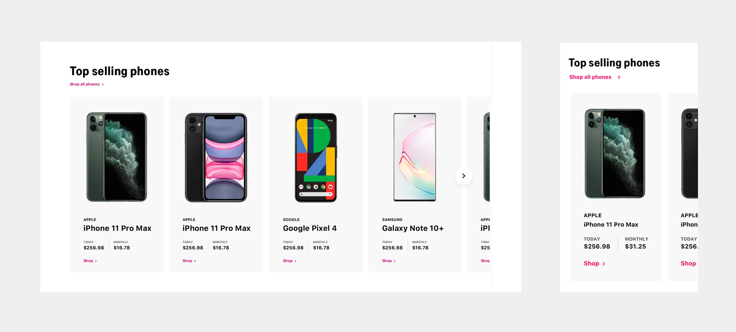Click the carousel next arrow button
Image resolution: width=736 pixels, height=332 pixels.
tap(463, 176)
